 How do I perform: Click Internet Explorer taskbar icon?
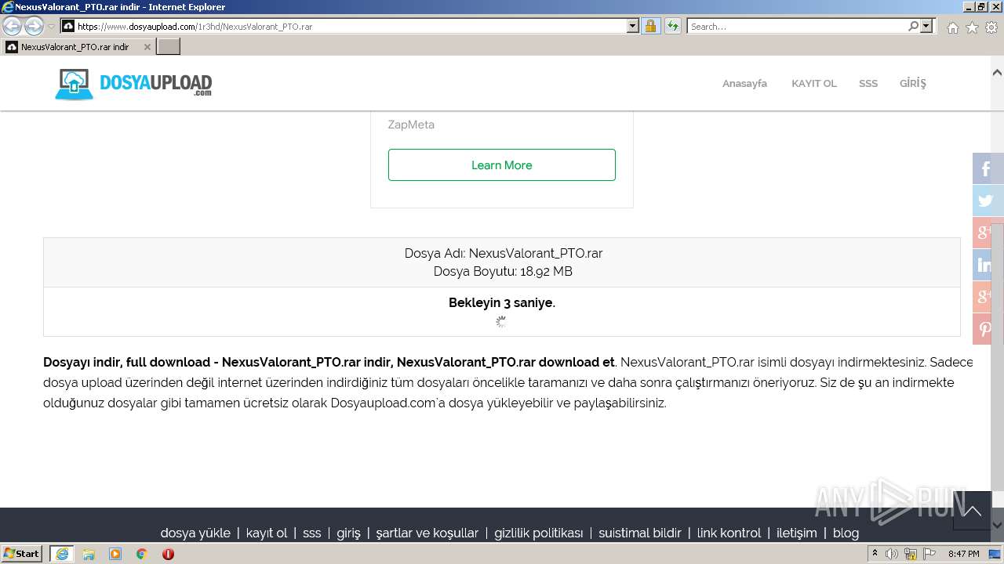pos(62,554)
